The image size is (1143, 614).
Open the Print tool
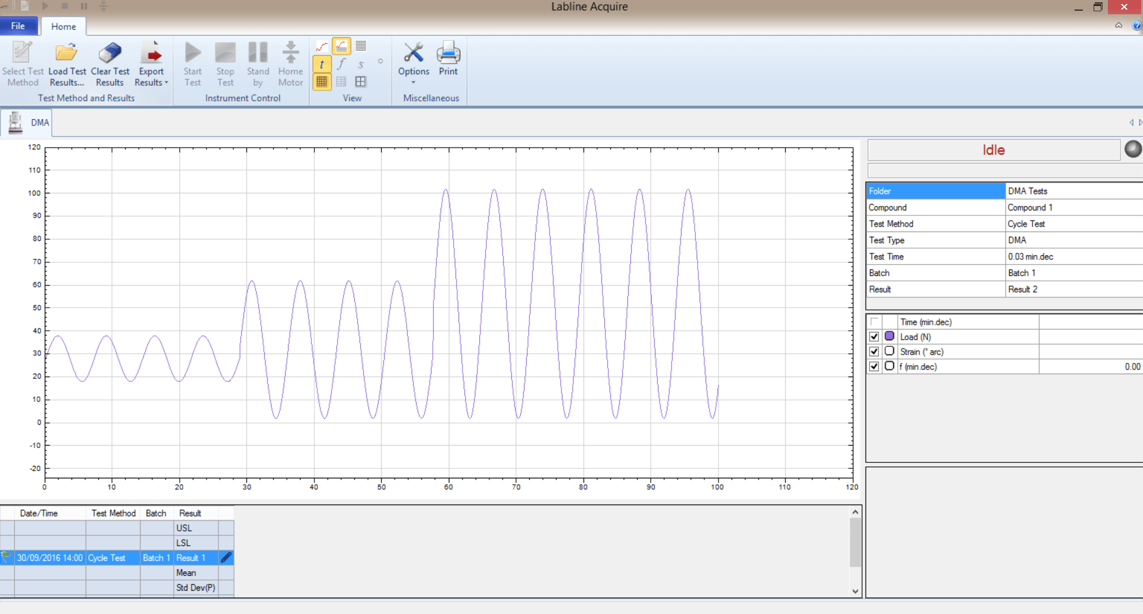tap(448, 59)
